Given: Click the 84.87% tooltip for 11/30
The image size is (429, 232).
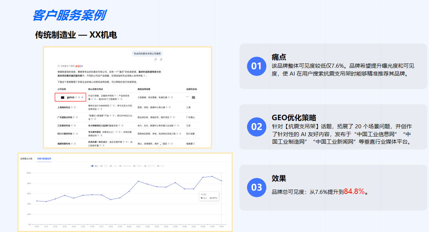Looking at the screenshot, I should tap(209, 196).
